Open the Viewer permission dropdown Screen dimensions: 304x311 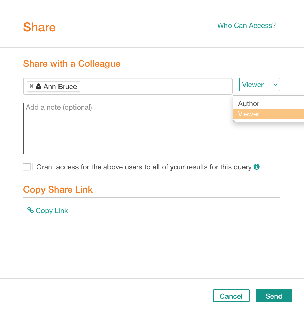coord(259,84)
